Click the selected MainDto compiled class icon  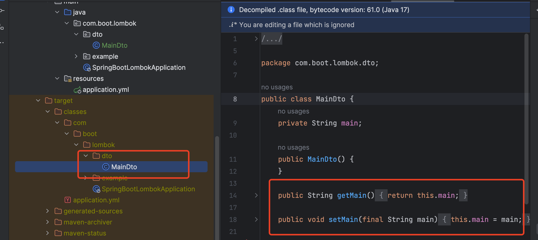(106, 167)
